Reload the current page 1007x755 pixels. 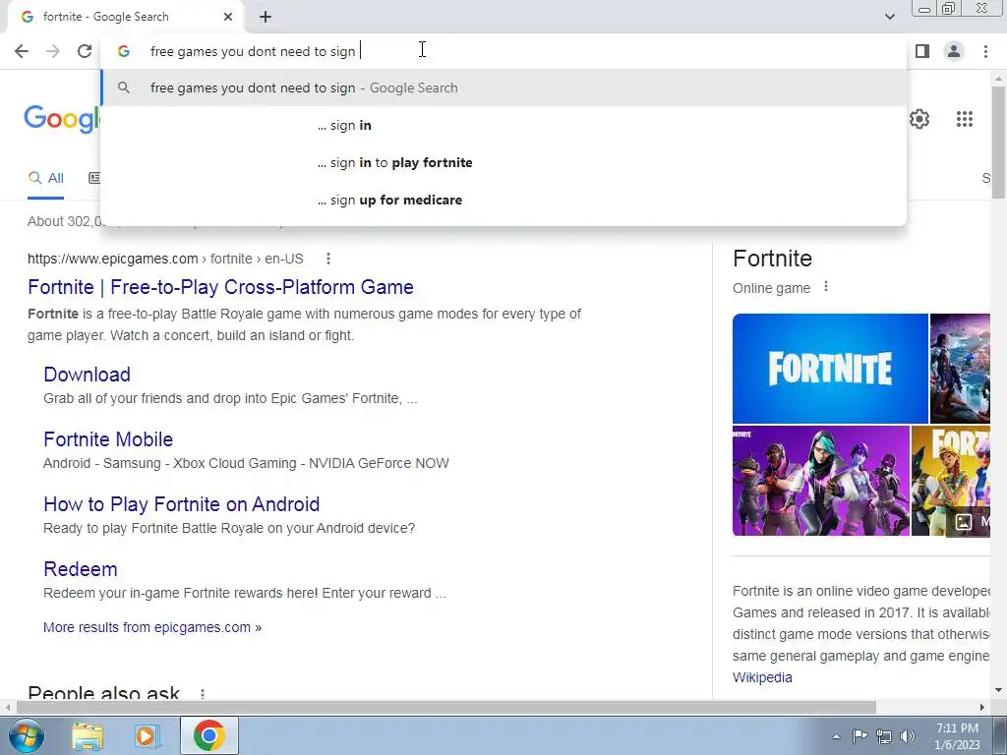point(85,51)
